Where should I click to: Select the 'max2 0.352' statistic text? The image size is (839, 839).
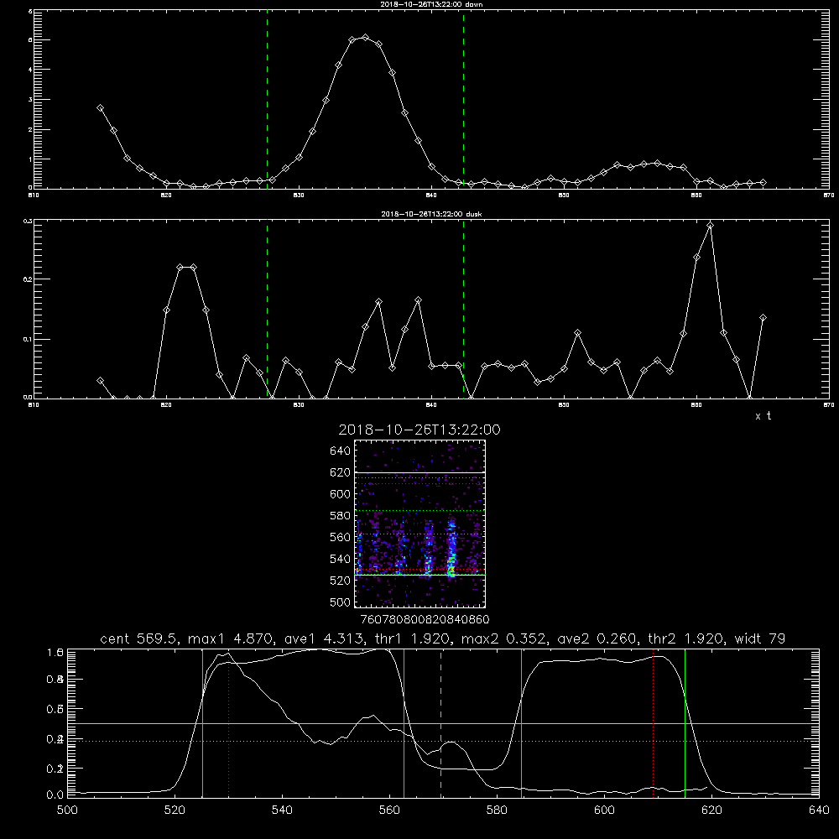(503, 638)
